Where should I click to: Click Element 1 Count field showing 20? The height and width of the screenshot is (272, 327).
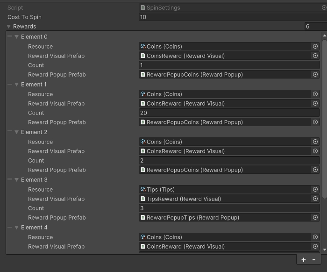[x=229, y=113]
